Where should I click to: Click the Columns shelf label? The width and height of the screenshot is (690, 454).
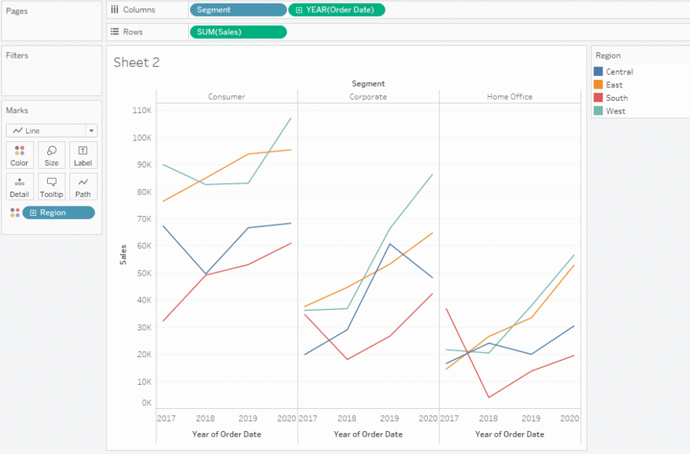[139, 9]
